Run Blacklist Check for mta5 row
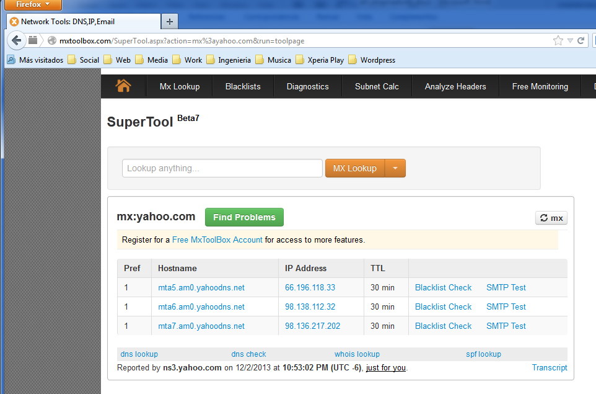 click(443, 287)
